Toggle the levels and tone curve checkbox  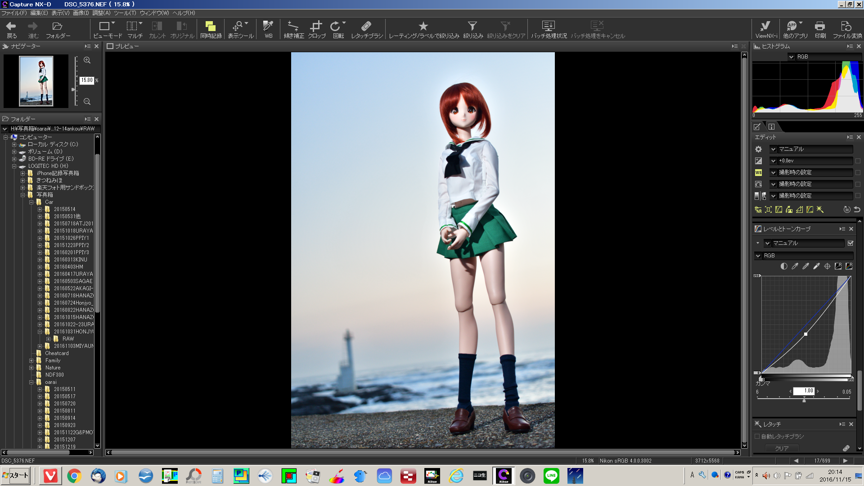click(x=850, y=243)
